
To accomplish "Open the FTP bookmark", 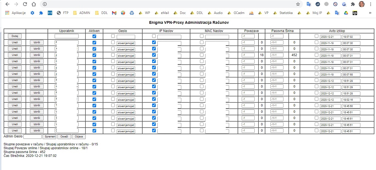I will pos(63,13).
